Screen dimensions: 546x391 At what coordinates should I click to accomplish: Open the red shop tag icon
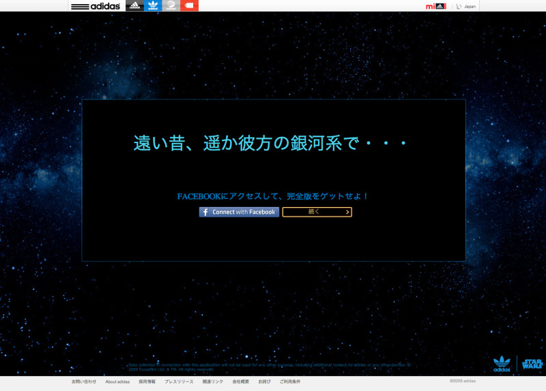[189, 5]
